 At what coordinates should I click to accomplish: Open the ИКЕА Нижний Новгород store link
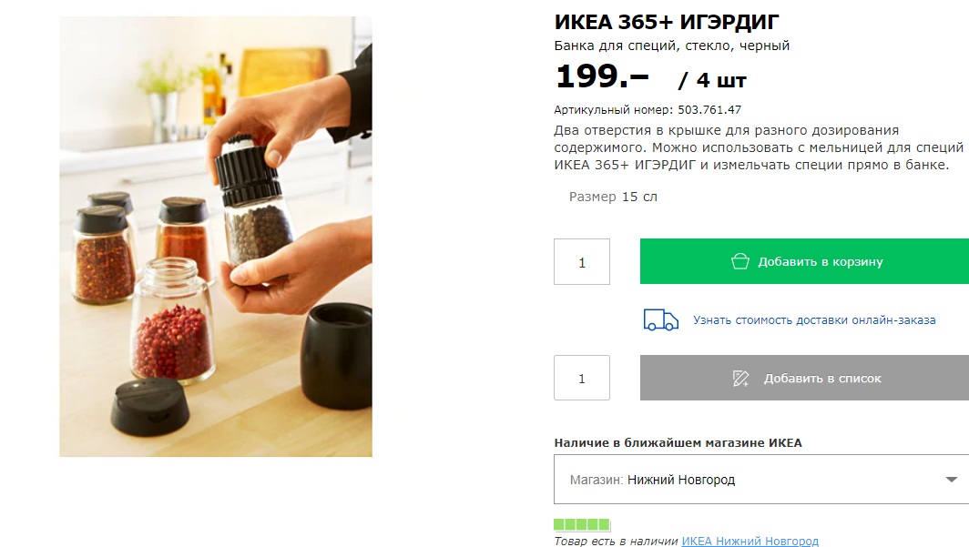tap(750, 541)
